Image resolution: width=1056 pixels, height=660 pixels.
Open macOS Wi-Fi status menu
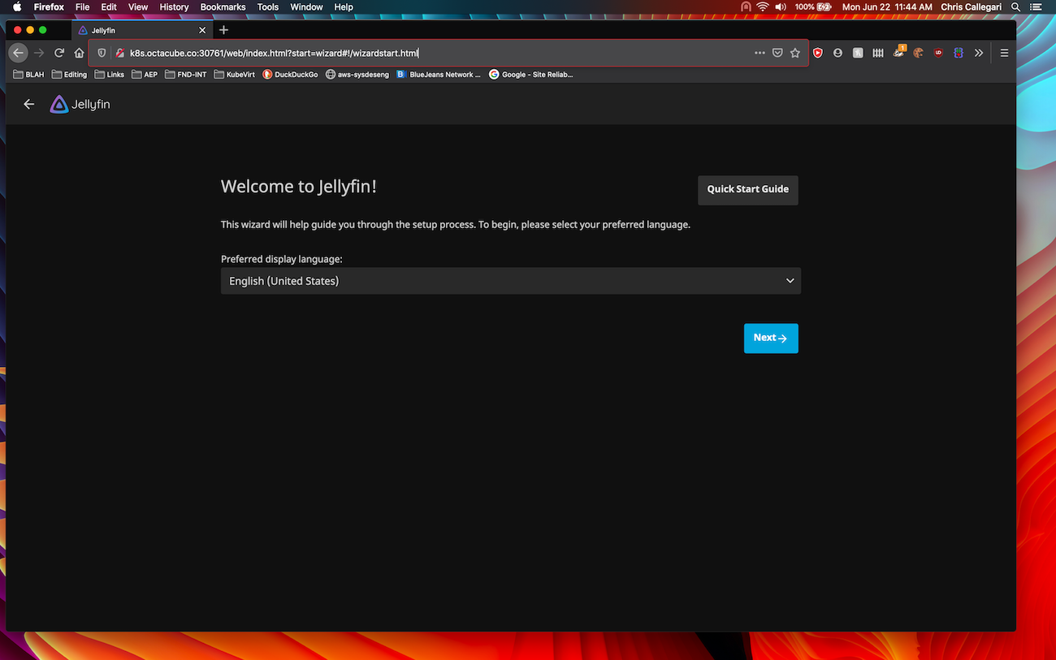763,6
